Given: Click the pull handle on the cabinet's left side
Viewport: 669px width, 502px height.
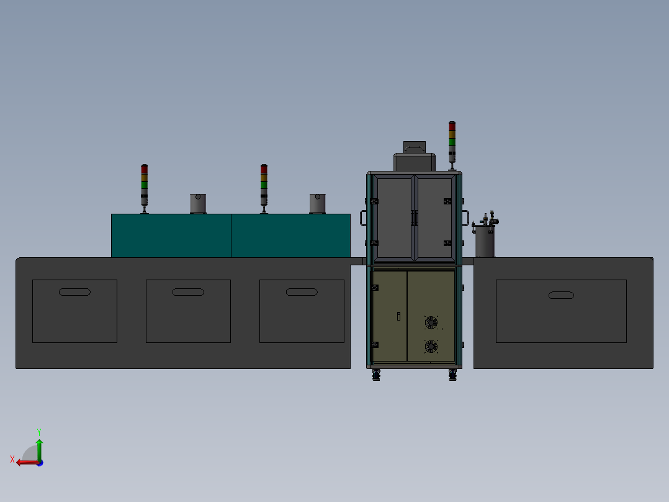Looking at the screenshot, I should [x=363, y=218].
